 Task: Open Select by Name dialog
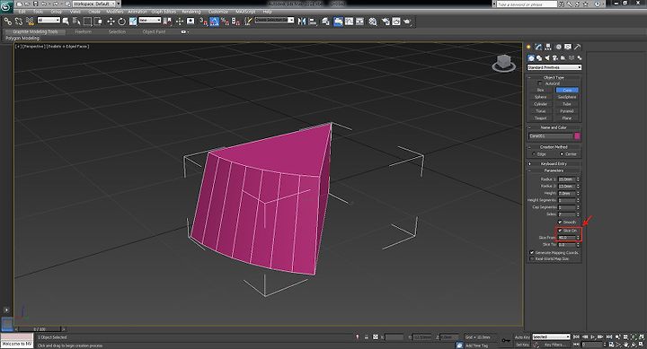tap(76, 22)
